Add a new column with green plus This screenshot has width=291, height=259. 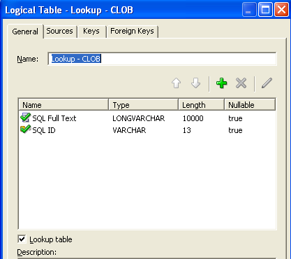point(221,83)
